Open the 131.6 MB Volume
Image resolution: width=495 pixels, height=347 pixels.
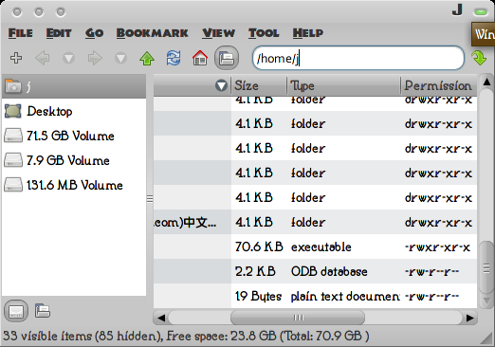tap(75, 185)
